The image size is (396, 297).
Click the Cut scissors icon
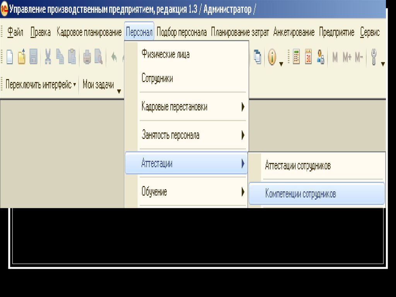pos(48,57)
